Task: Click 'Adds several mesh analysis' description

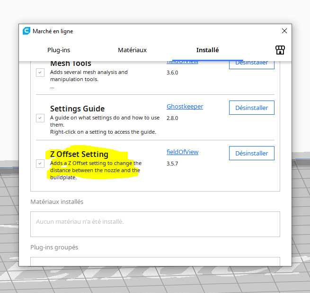Action: (89, 76)
